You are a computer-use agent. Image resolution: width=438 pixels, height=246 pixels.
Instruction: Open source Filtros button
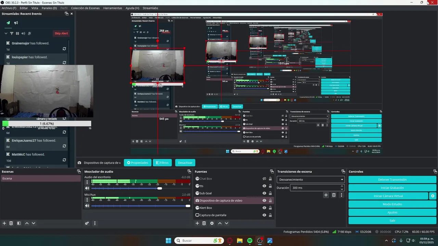(162, 163)
